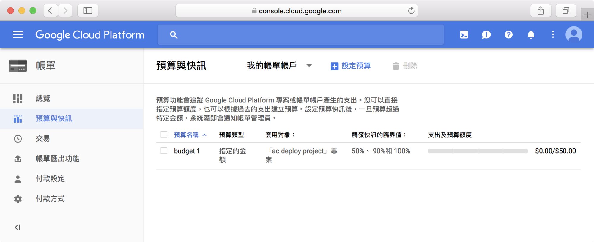Open 總覽 in the sidebar

[x=71, y=98]
